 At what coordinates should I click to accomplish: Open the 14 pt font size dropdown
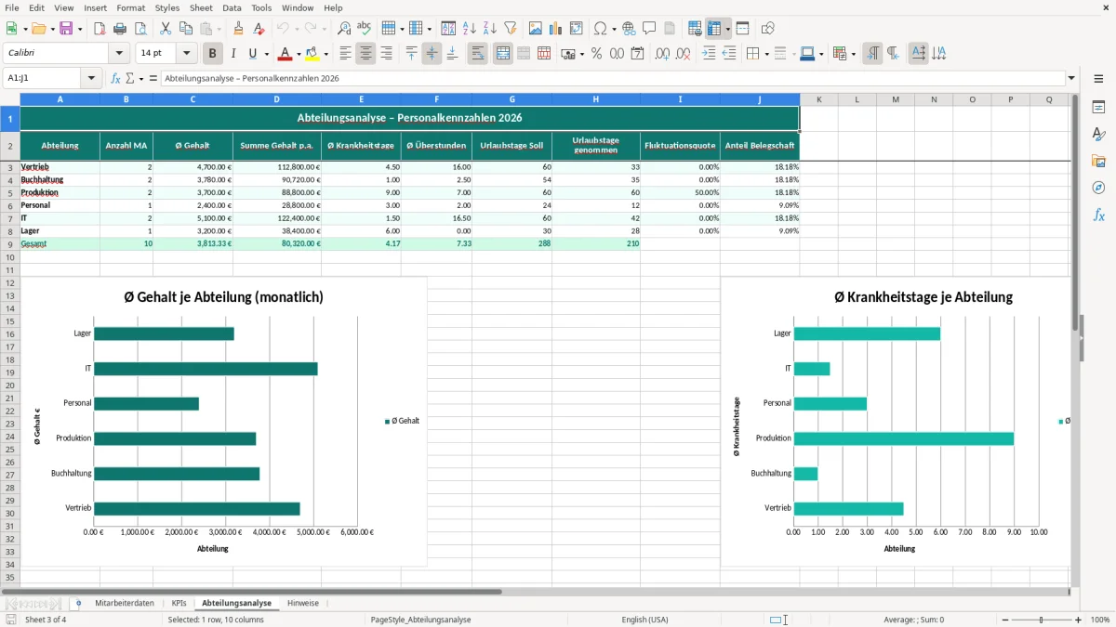coord(187,54)
